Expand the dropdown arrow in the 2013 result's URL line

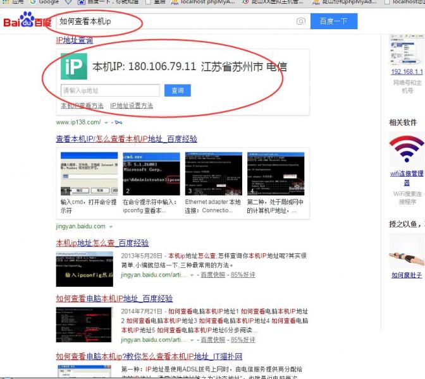tap(192, 275)
